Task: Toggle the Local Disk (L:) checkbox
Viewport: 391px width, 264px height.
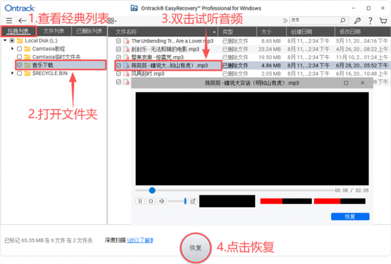Action: [x=11, y=41]
